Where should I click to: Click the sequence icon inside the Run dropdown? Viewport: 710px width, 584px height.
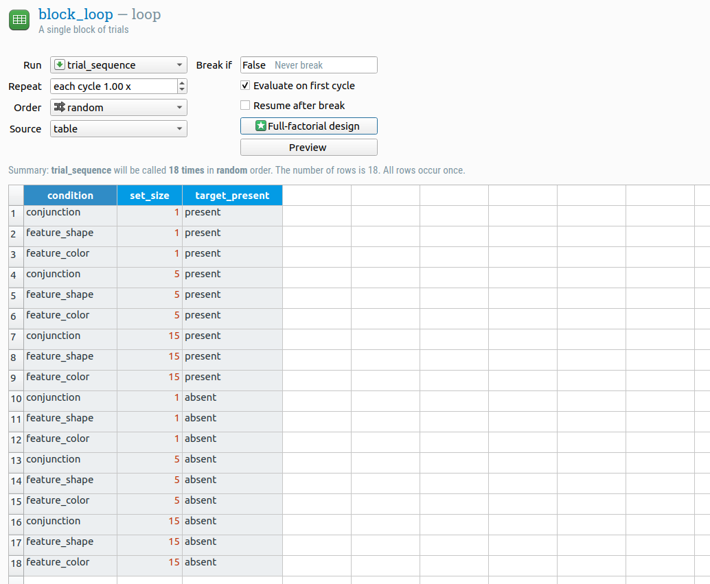click(x=60, y=65)
